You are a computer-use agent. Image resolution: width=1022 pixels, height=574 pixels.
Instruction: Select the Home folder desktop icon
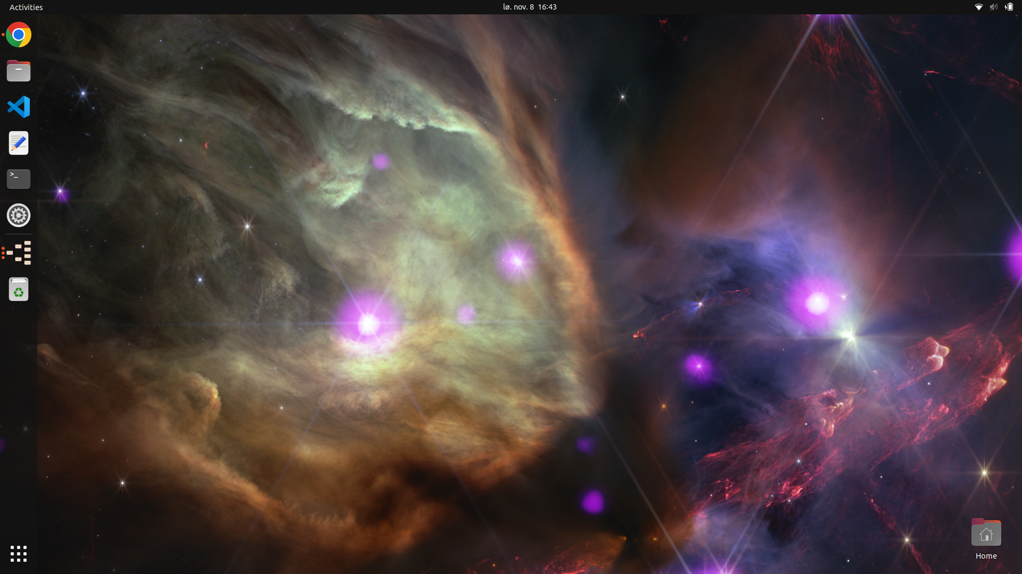[986, 533]
